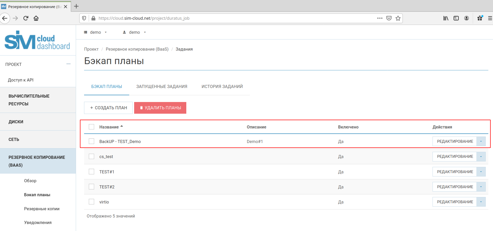Open page actions three-dot menu
The height and width of the screenshot is (231, 493).
[x=380, y=18]
